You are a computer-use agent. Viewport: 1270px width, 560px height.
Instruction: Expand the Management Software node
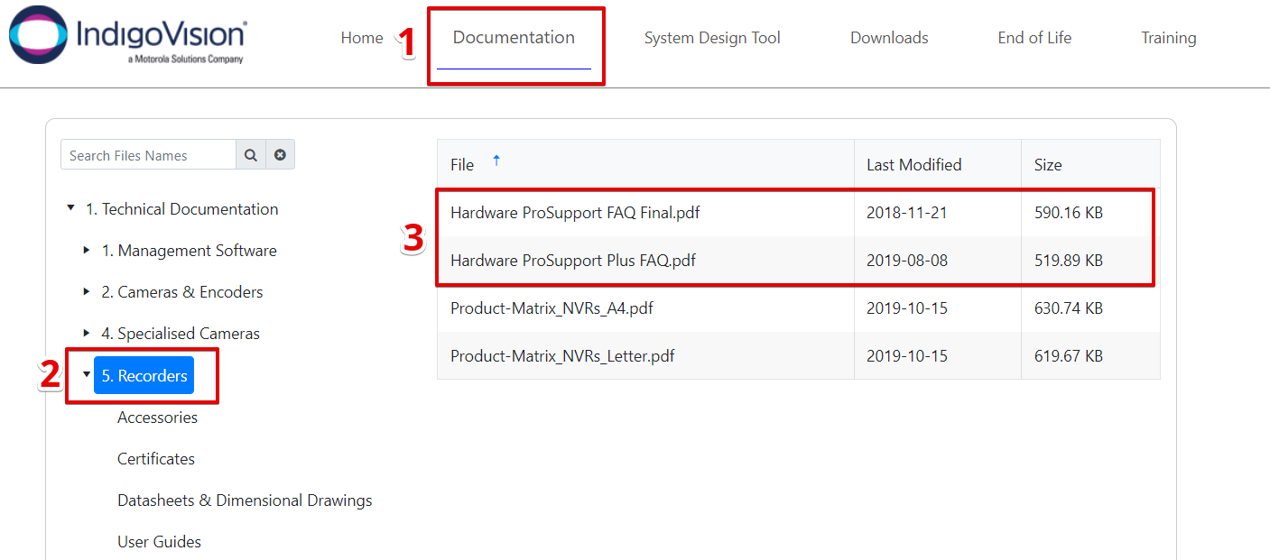[87, 250]
